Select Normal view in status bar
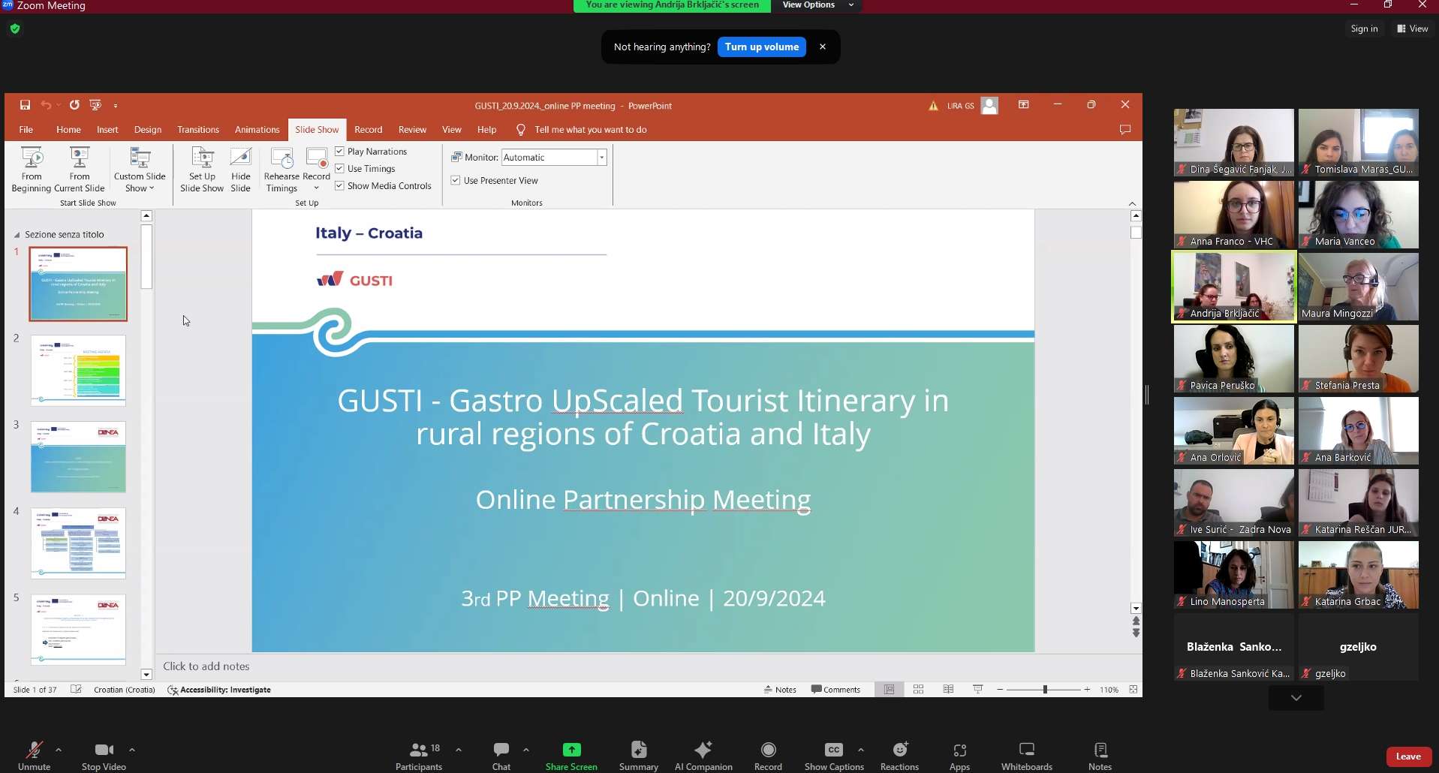Image resolution: width=1439 pixels, height=773 pixels. 890,689
